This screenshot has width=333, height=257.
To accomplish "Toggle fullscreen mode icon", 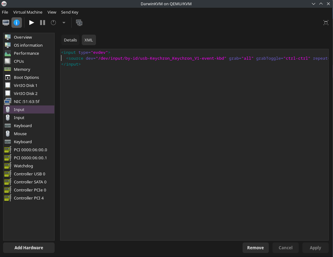I will click(x=326, y=23).
